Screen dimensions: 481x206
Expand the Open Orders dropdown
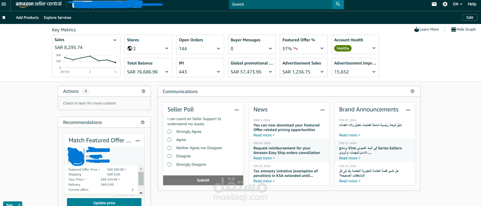(x=218, y=48)
